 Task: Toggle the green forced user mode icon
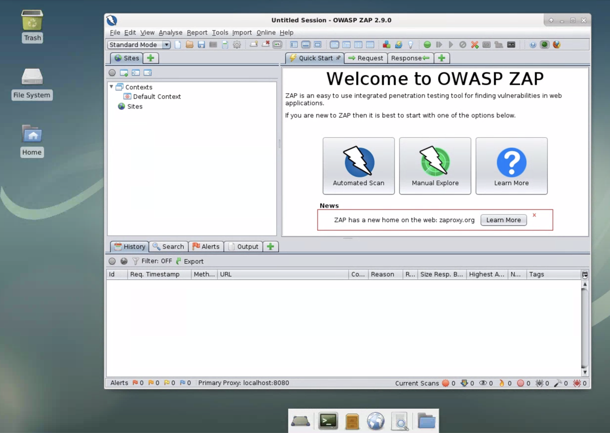pyautogui.click(x=544, y=44)
